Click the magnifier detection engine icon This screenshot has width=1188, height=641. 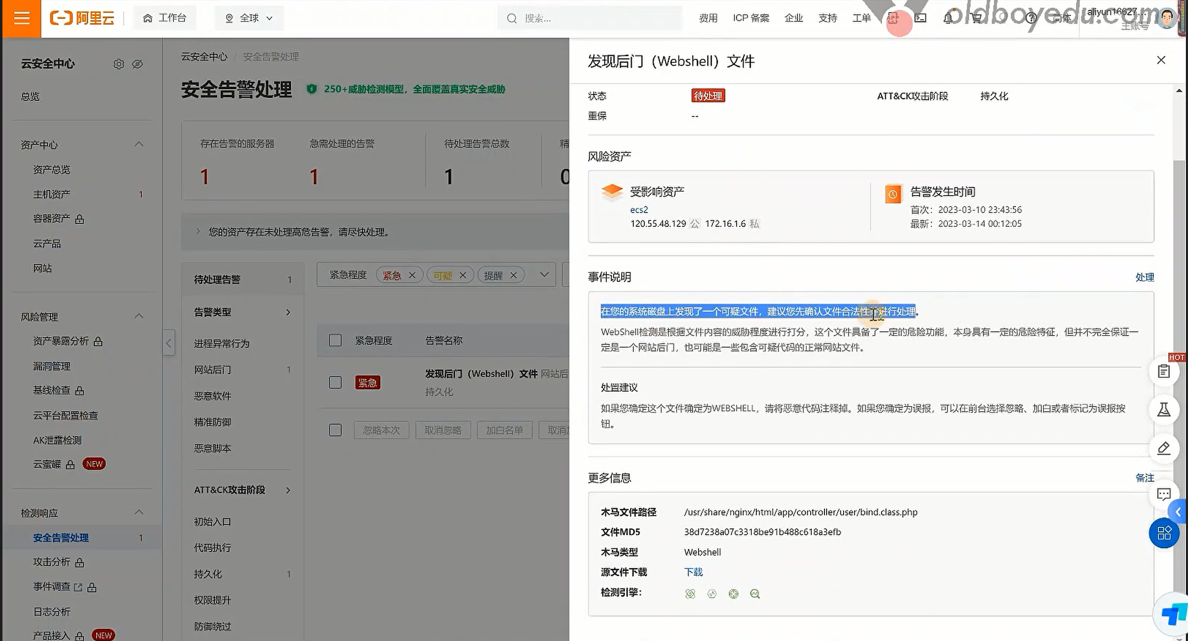[x=755, y=594]
